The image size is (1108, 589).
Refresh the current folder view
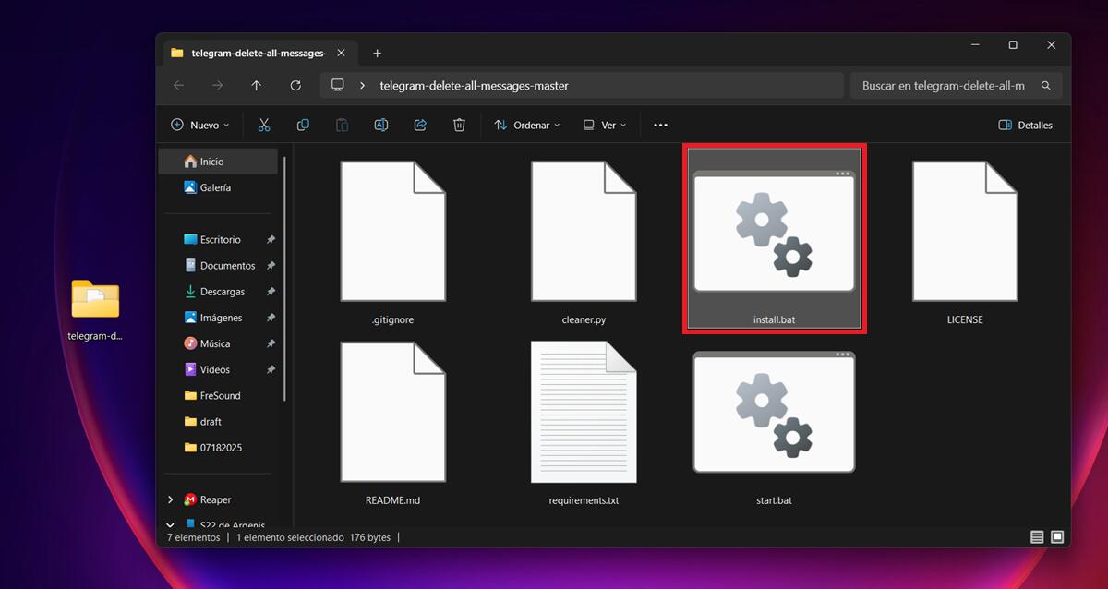pos(295,86)
